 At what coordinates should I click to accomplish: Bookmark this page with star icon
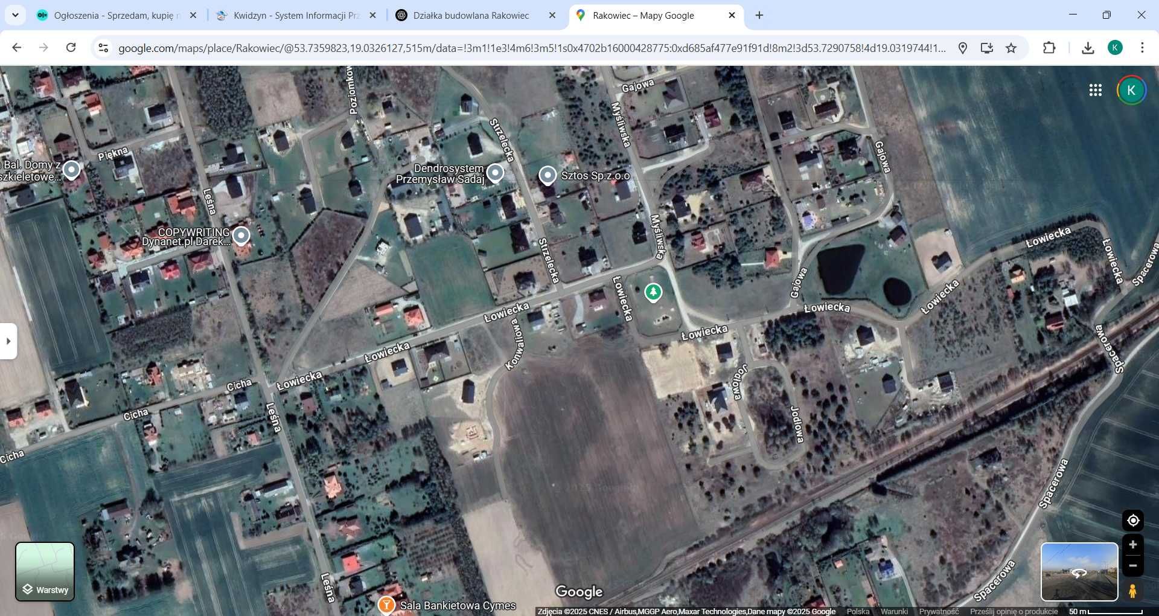point(1011,48)
